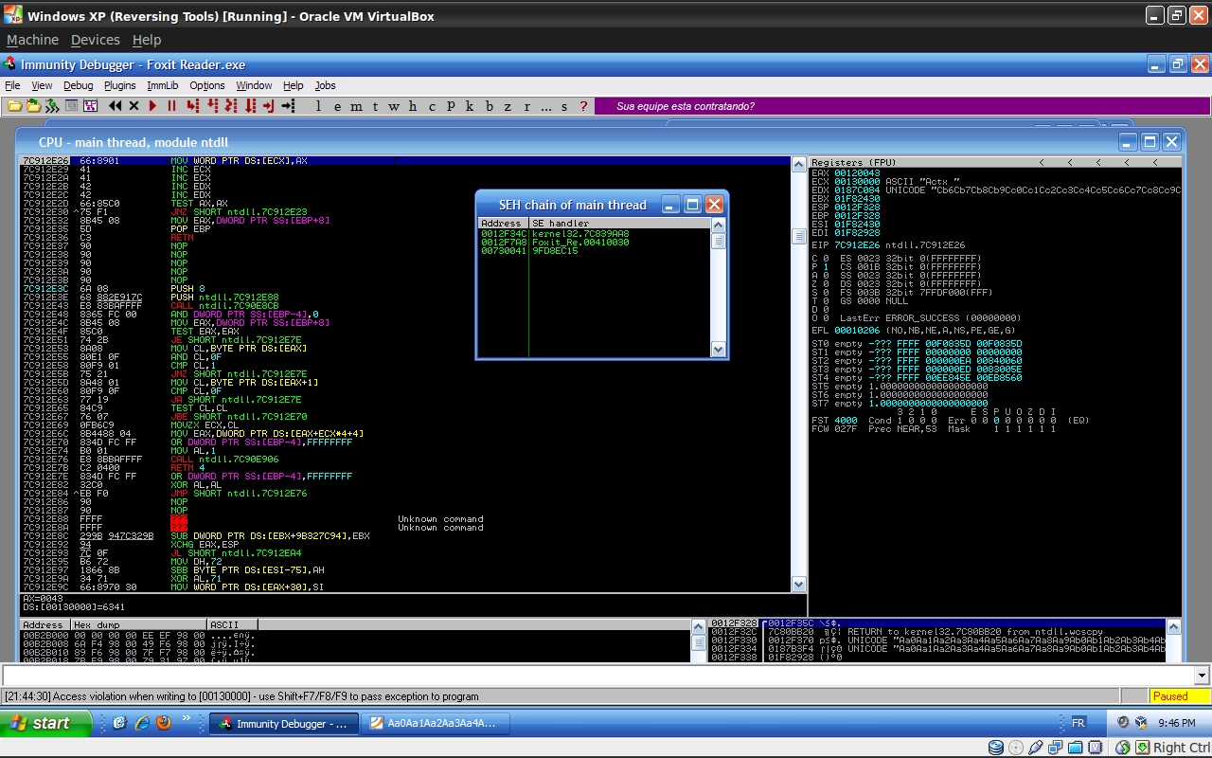Show Call stack with 'k' button
The image size is (1212, 758).
click(x=470, y=105)
